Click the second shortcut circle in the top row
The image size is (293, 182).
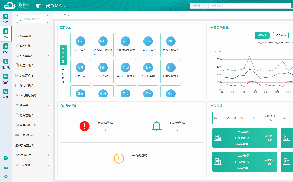(x=103, y=41)
